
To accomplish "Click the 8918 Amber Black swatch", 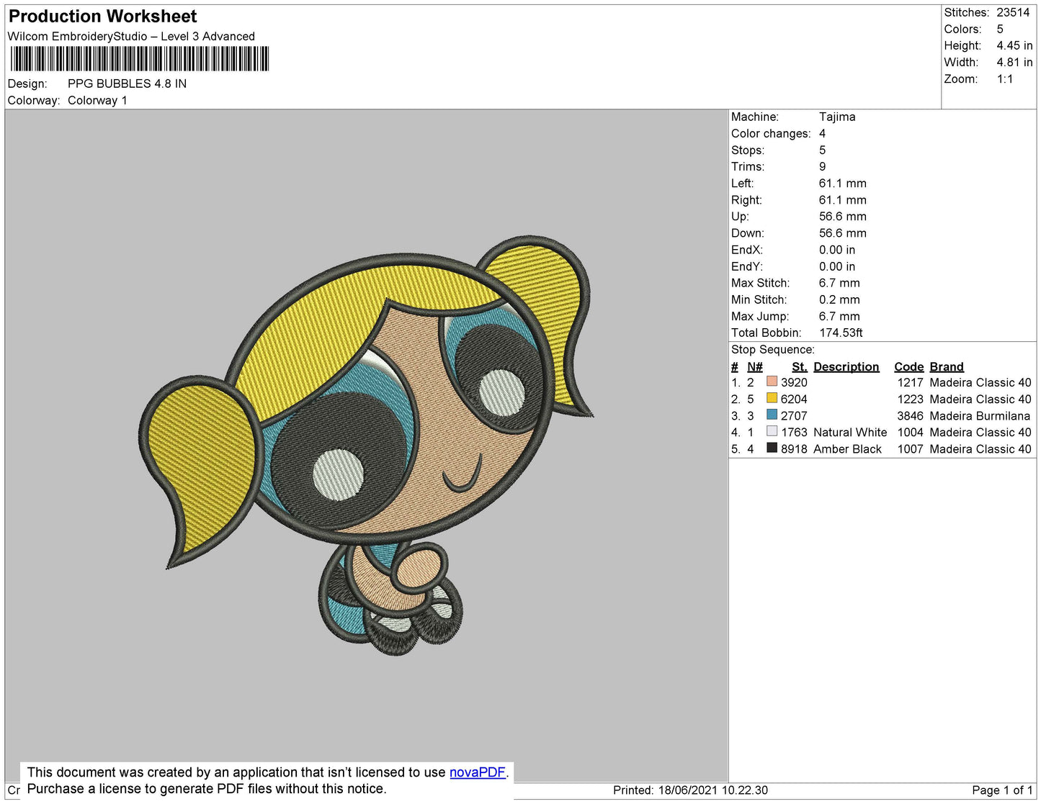I will coord(772,448).
